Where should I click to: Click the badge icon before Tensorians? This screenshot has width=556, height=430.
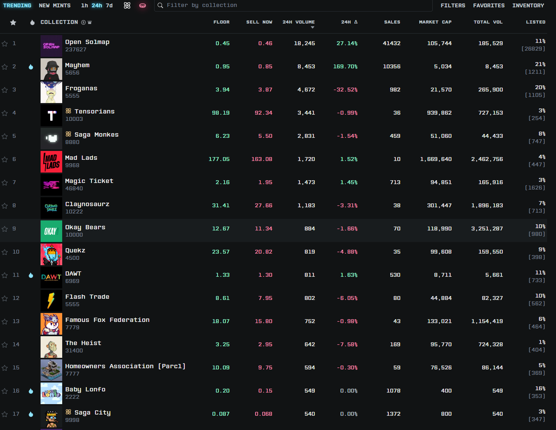click(x=68, y=111)
